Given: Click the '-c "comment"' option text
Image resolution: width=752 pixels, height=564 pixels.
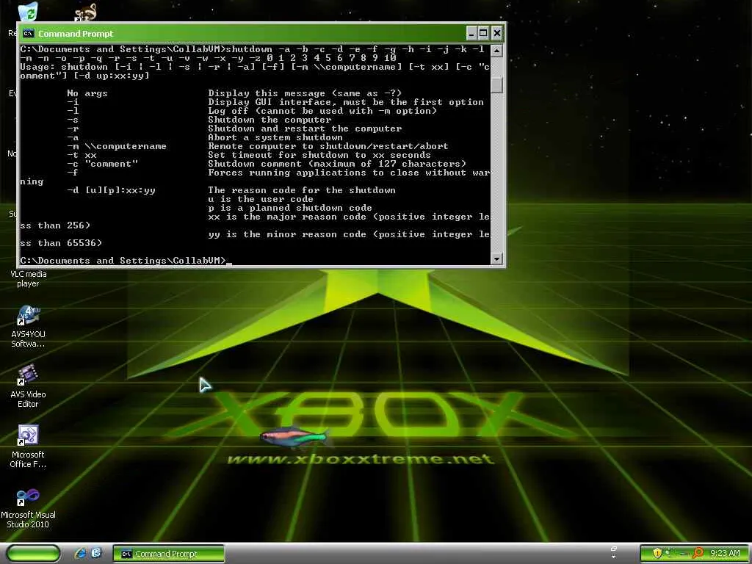Looking at the screenshot, I should 102,164.
